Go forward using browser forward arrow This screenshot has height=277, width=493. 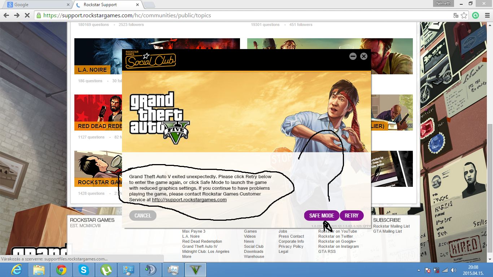pyautogui.click(x=17, y=15)
